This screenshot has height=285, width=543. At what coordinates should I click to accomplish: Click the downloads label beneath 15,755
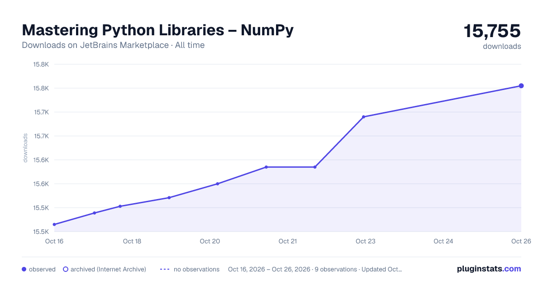click(x=502, y=46)
